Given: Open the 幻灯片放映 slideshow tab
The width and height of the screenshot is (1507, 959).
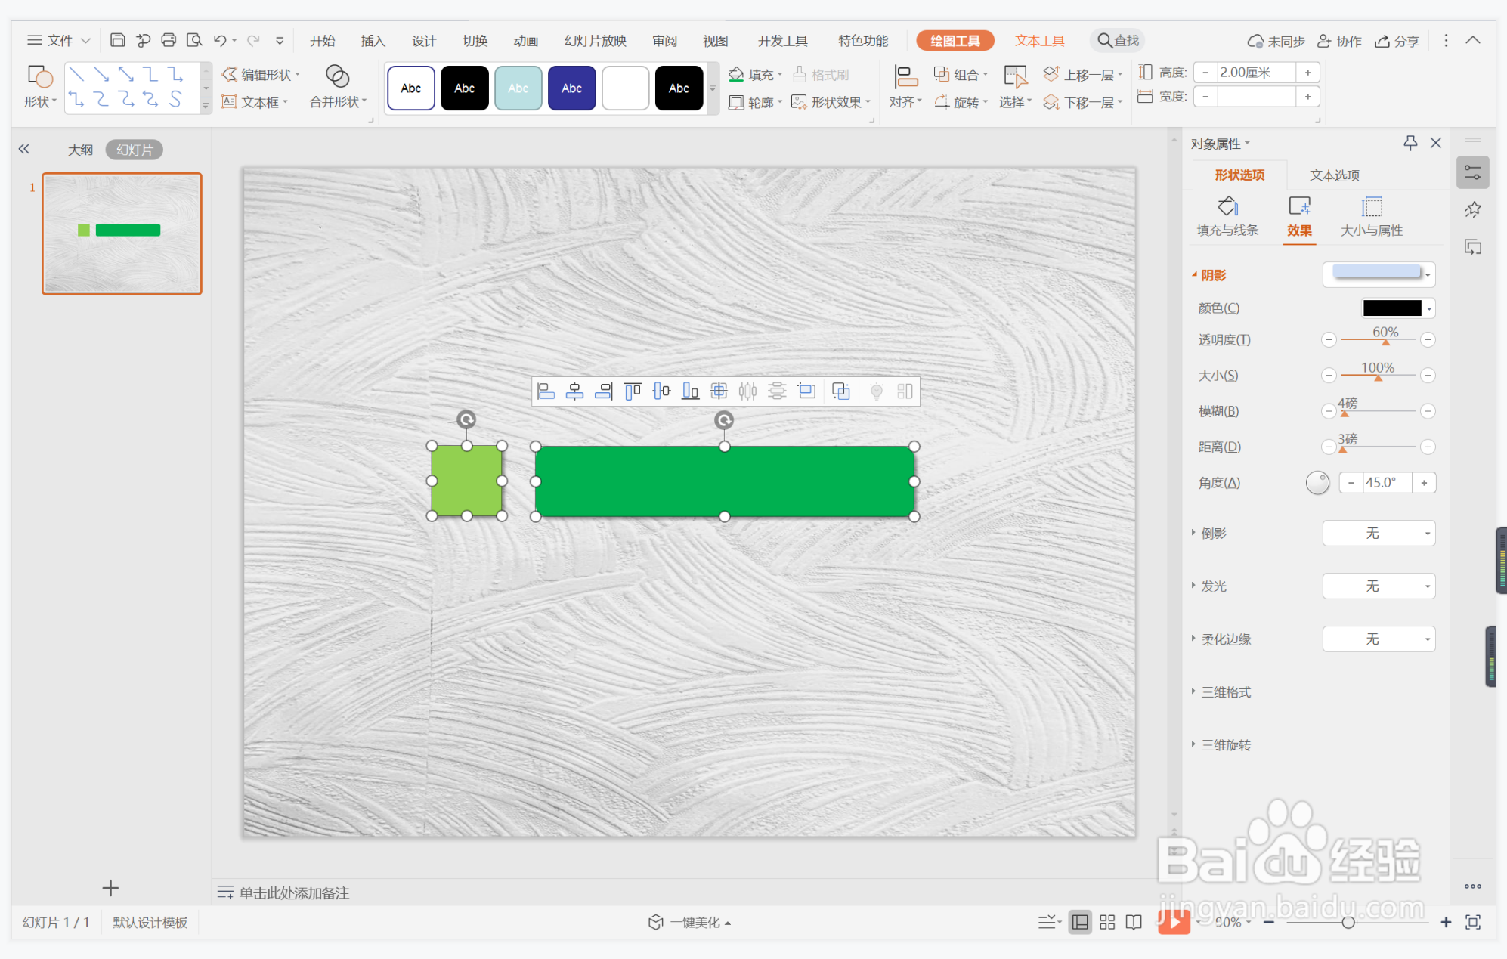Looking at the screenshot, I should pyautogui.click(x=596, y=40).
